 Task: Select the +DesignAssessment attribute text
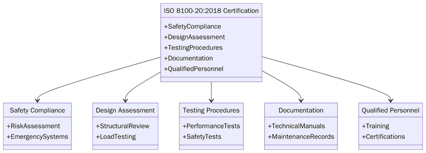(194, 37)
